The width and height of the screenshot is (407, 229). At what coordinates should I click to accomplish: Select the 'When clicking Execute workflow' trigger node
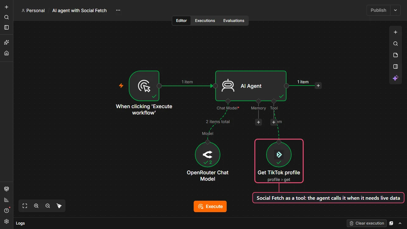(x=144, y=86)
